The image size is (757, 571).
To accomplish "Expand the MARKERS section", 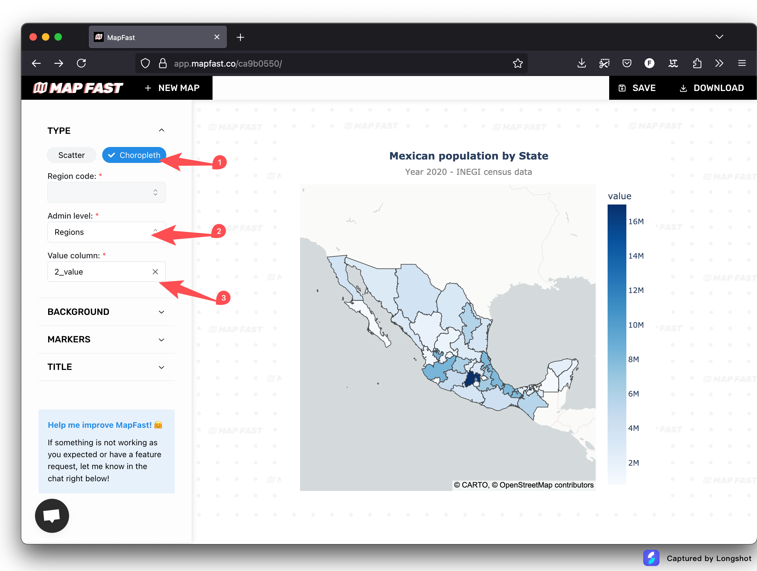I will tap(107, 340).
